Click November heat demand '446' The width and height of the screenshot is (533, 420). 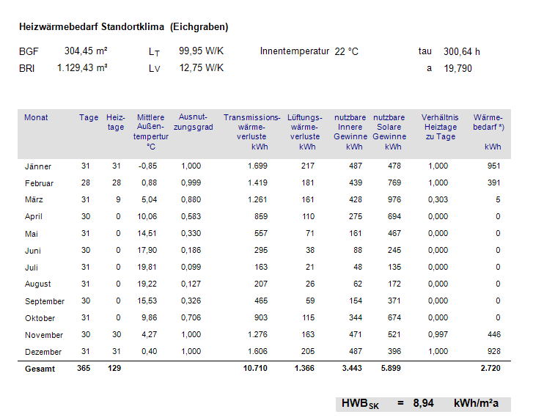pyautogui.click(x=494, y=335)
